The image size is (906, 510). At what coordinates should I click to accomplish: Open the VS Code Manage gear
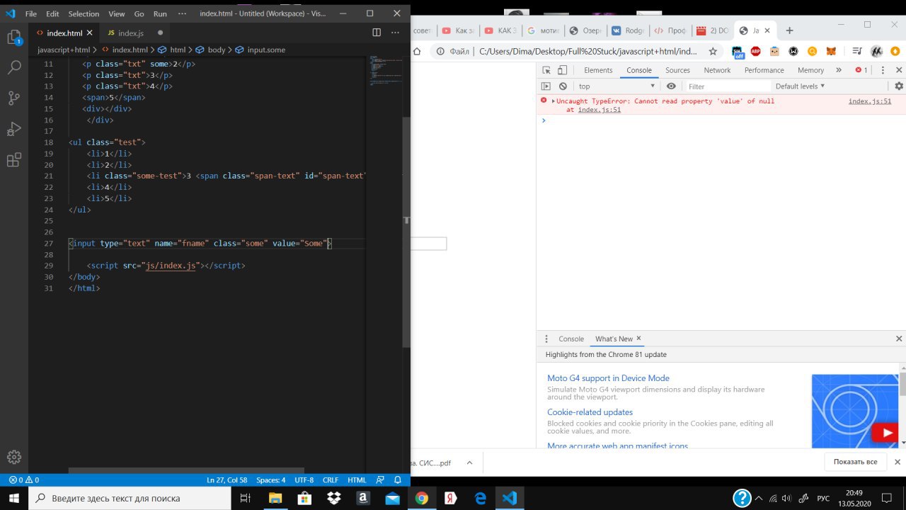pos(13,457)
